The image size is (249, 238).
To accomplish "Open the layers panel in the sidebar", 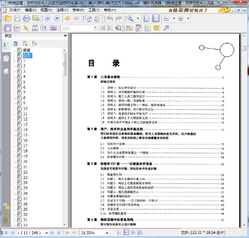I will click(x=6, y=72).
